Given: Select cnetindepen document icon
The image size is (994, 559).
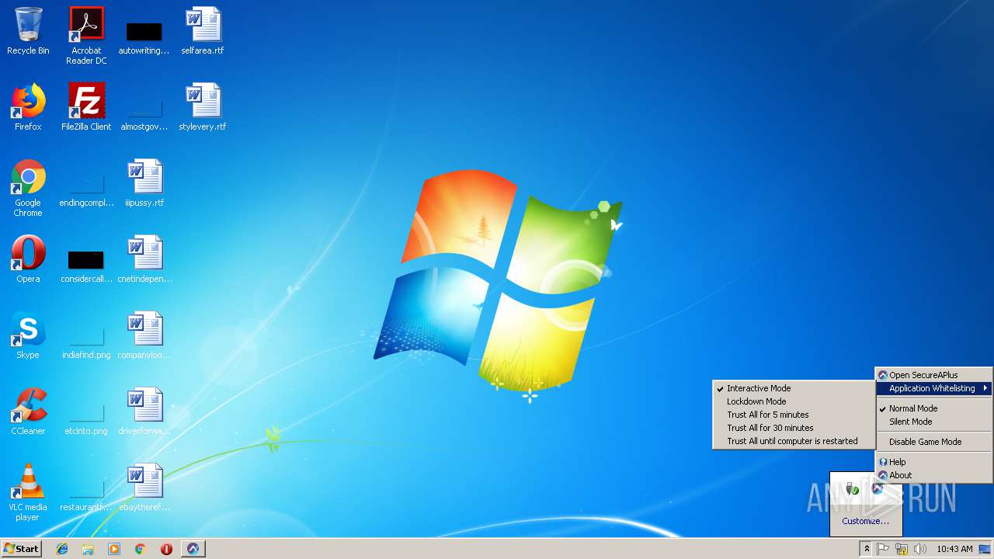Looking at the screenshot, I should pyautogui.click(x=144, y=259).
